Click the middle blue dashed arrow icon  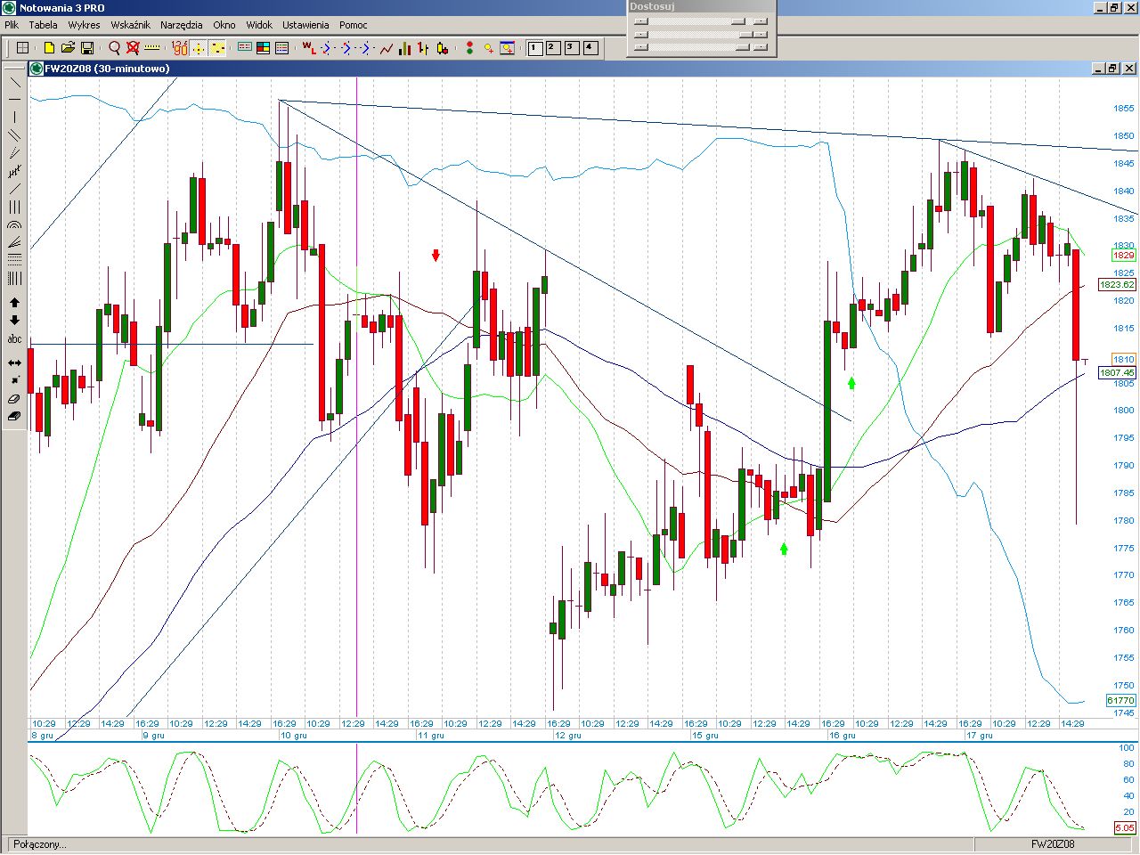coord(347,48)
